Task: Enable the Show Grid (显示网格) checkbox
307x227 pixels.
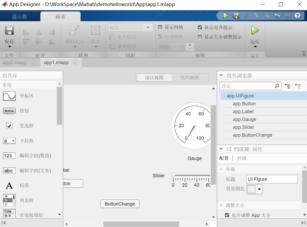Action: tap(160, 27)
